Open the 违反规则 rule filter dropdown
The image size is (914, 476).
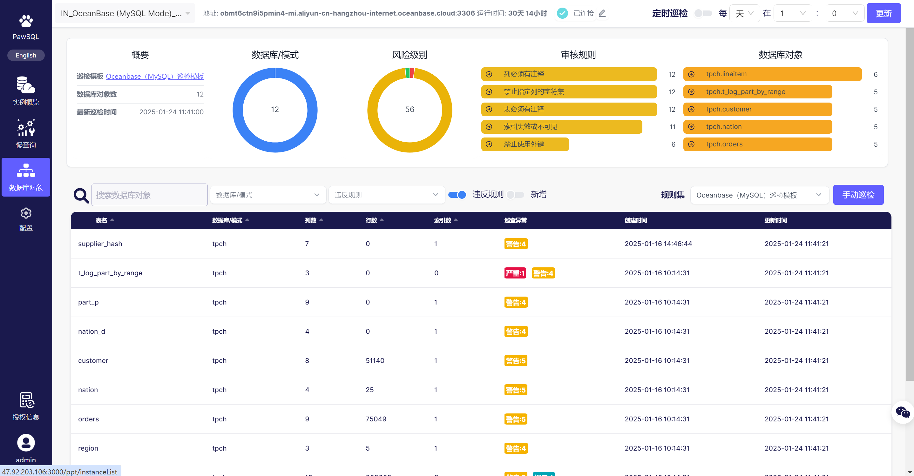(x=386, y=195)
